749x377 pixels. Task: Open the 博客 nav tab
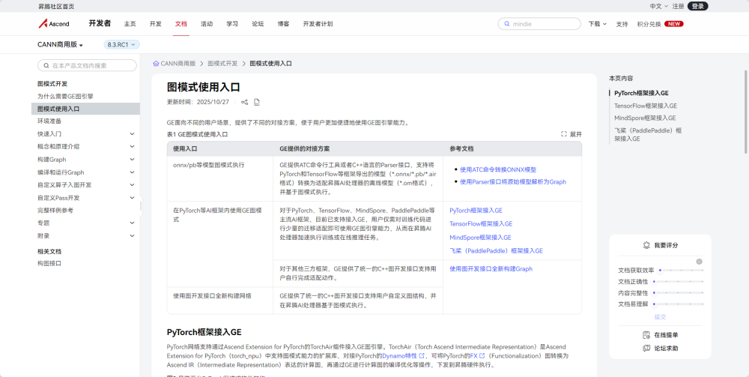click(283, 24)
